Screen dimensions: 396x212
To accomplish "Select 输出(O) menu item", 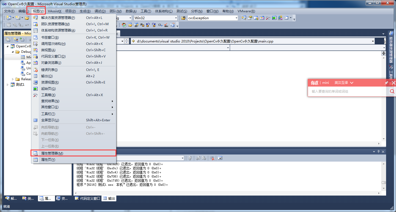I will coord(73,76).
